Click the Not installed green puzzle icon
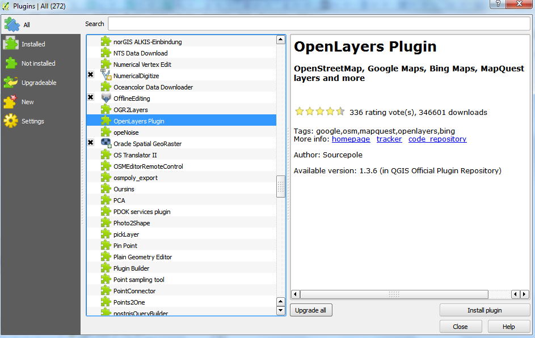Image resolution: width=535 pixels, height=338 pixels. click(x=11, y=63)
